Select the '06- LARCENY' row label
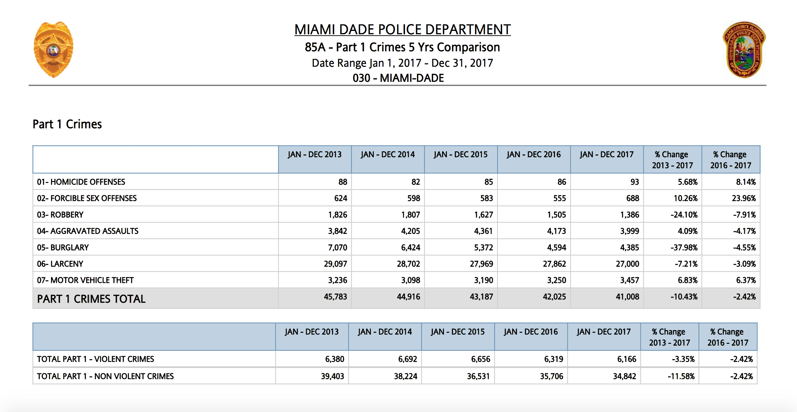This screenshot has width=797, height=412. (x=60, y=264)
